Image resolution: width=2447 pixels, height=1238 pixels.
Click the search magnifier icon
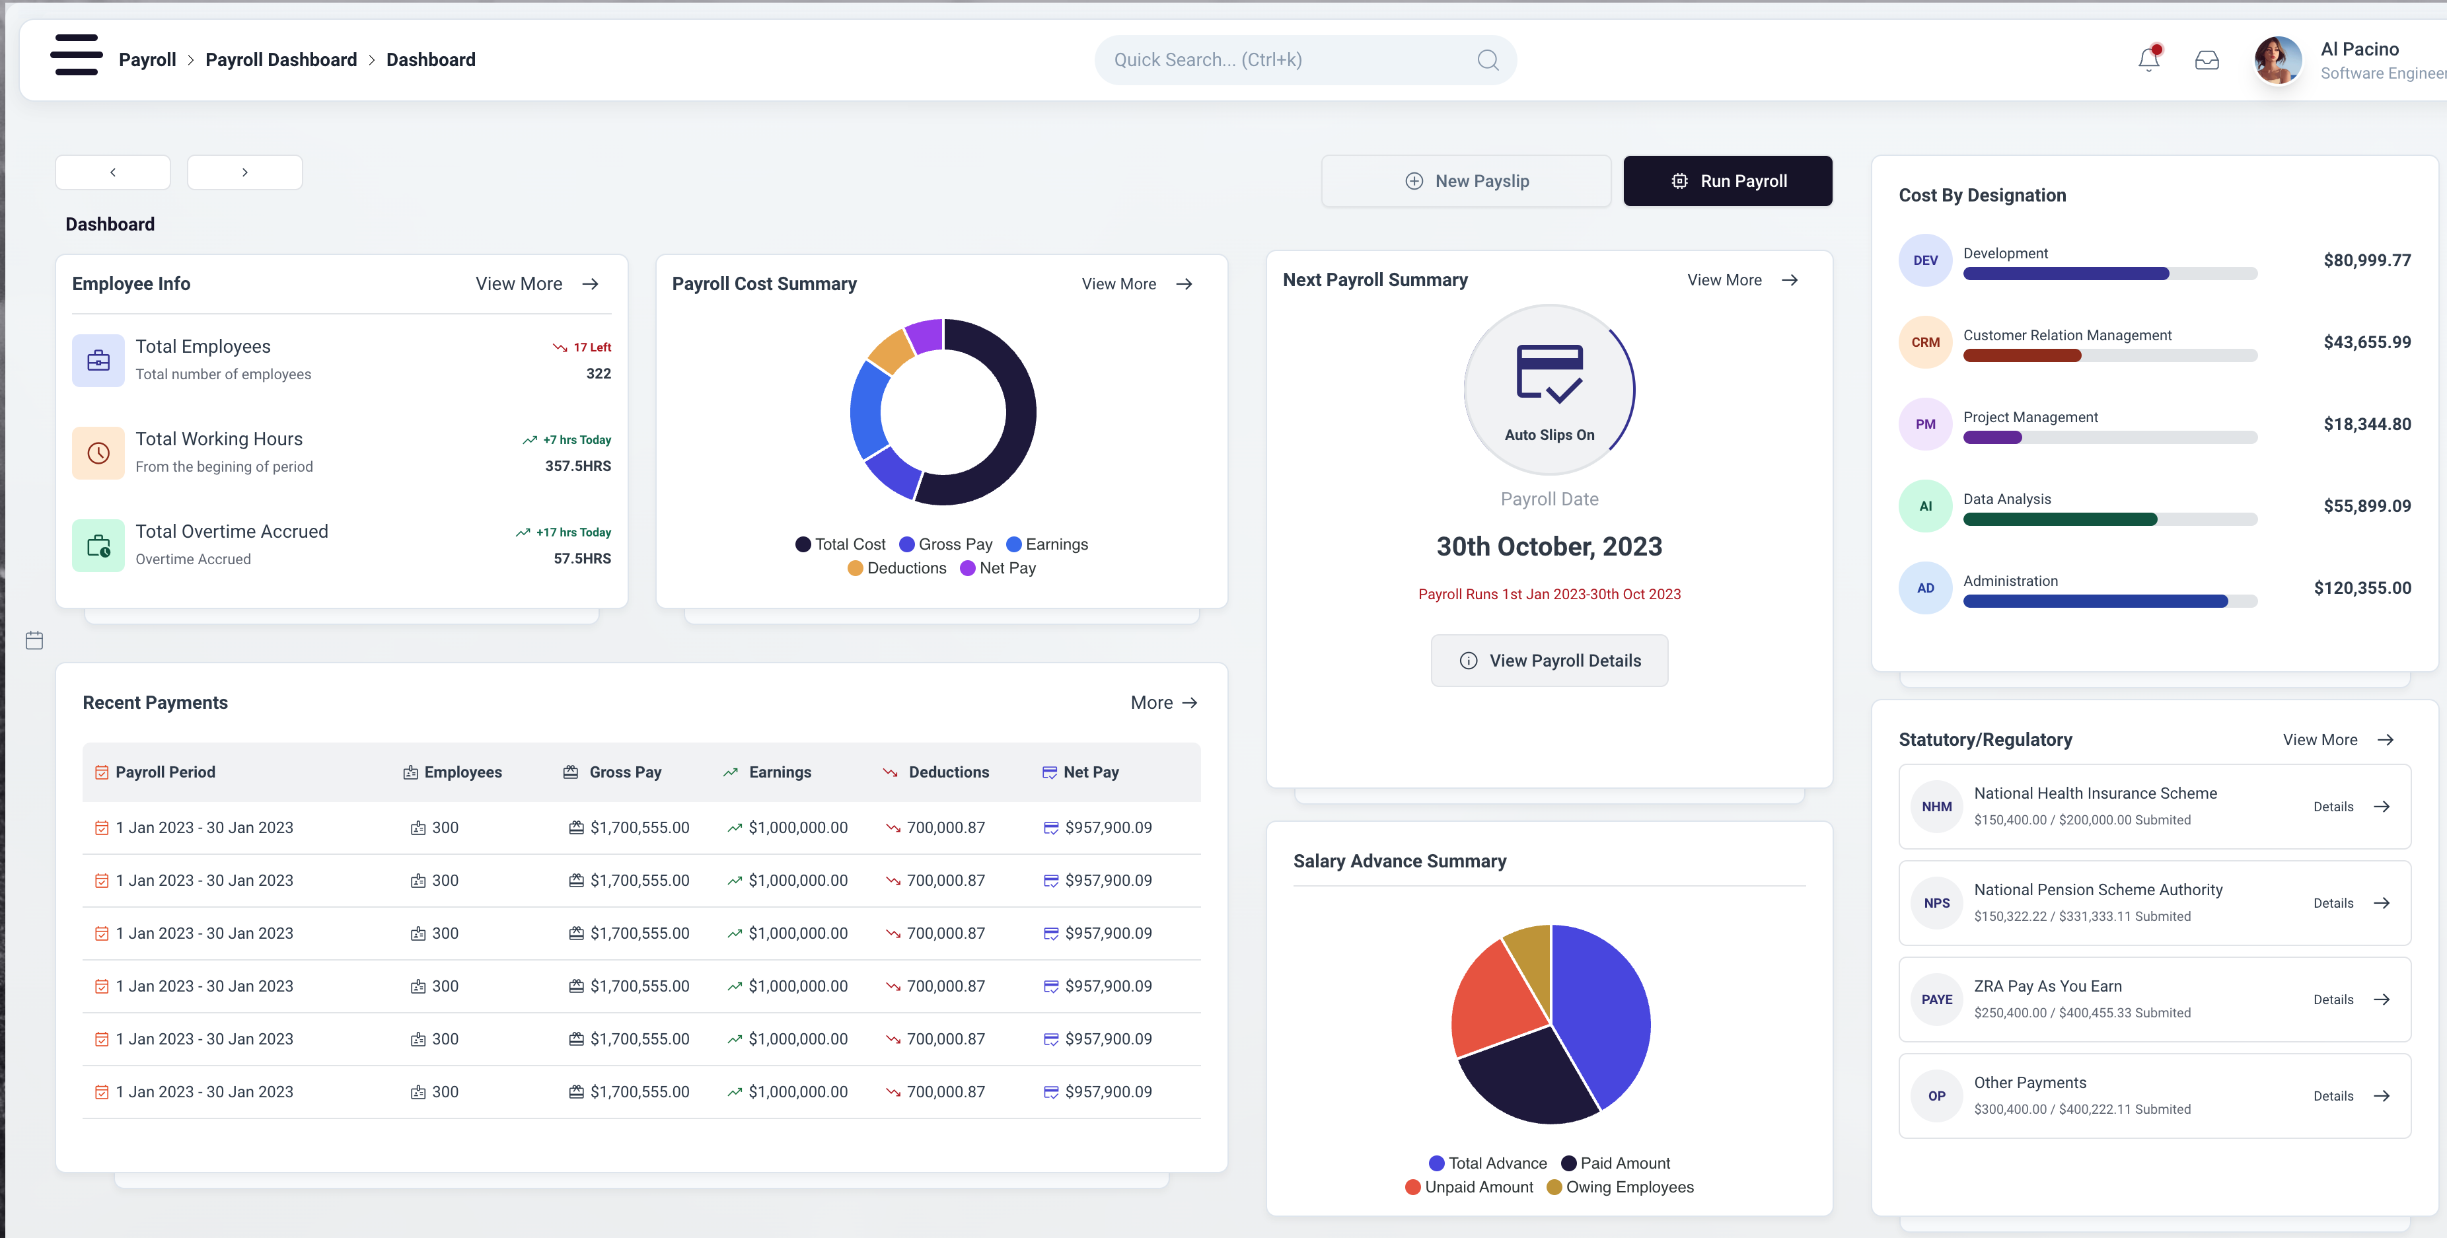tap(1488, 61)
